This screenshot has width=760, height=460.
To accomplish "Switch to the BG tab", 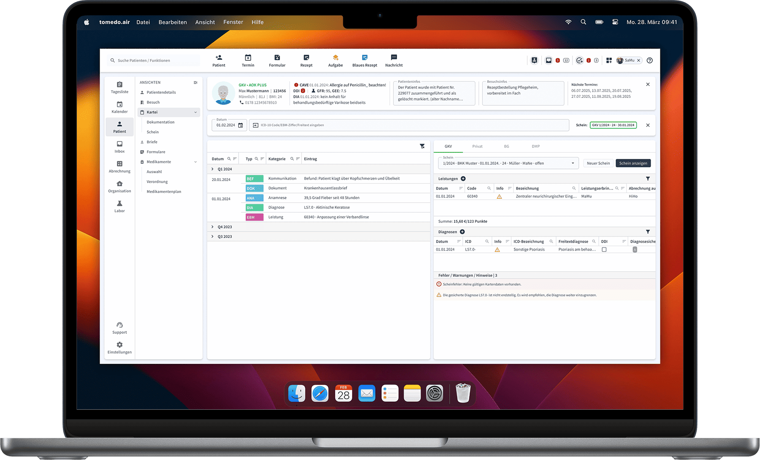I will coord(506,146).
